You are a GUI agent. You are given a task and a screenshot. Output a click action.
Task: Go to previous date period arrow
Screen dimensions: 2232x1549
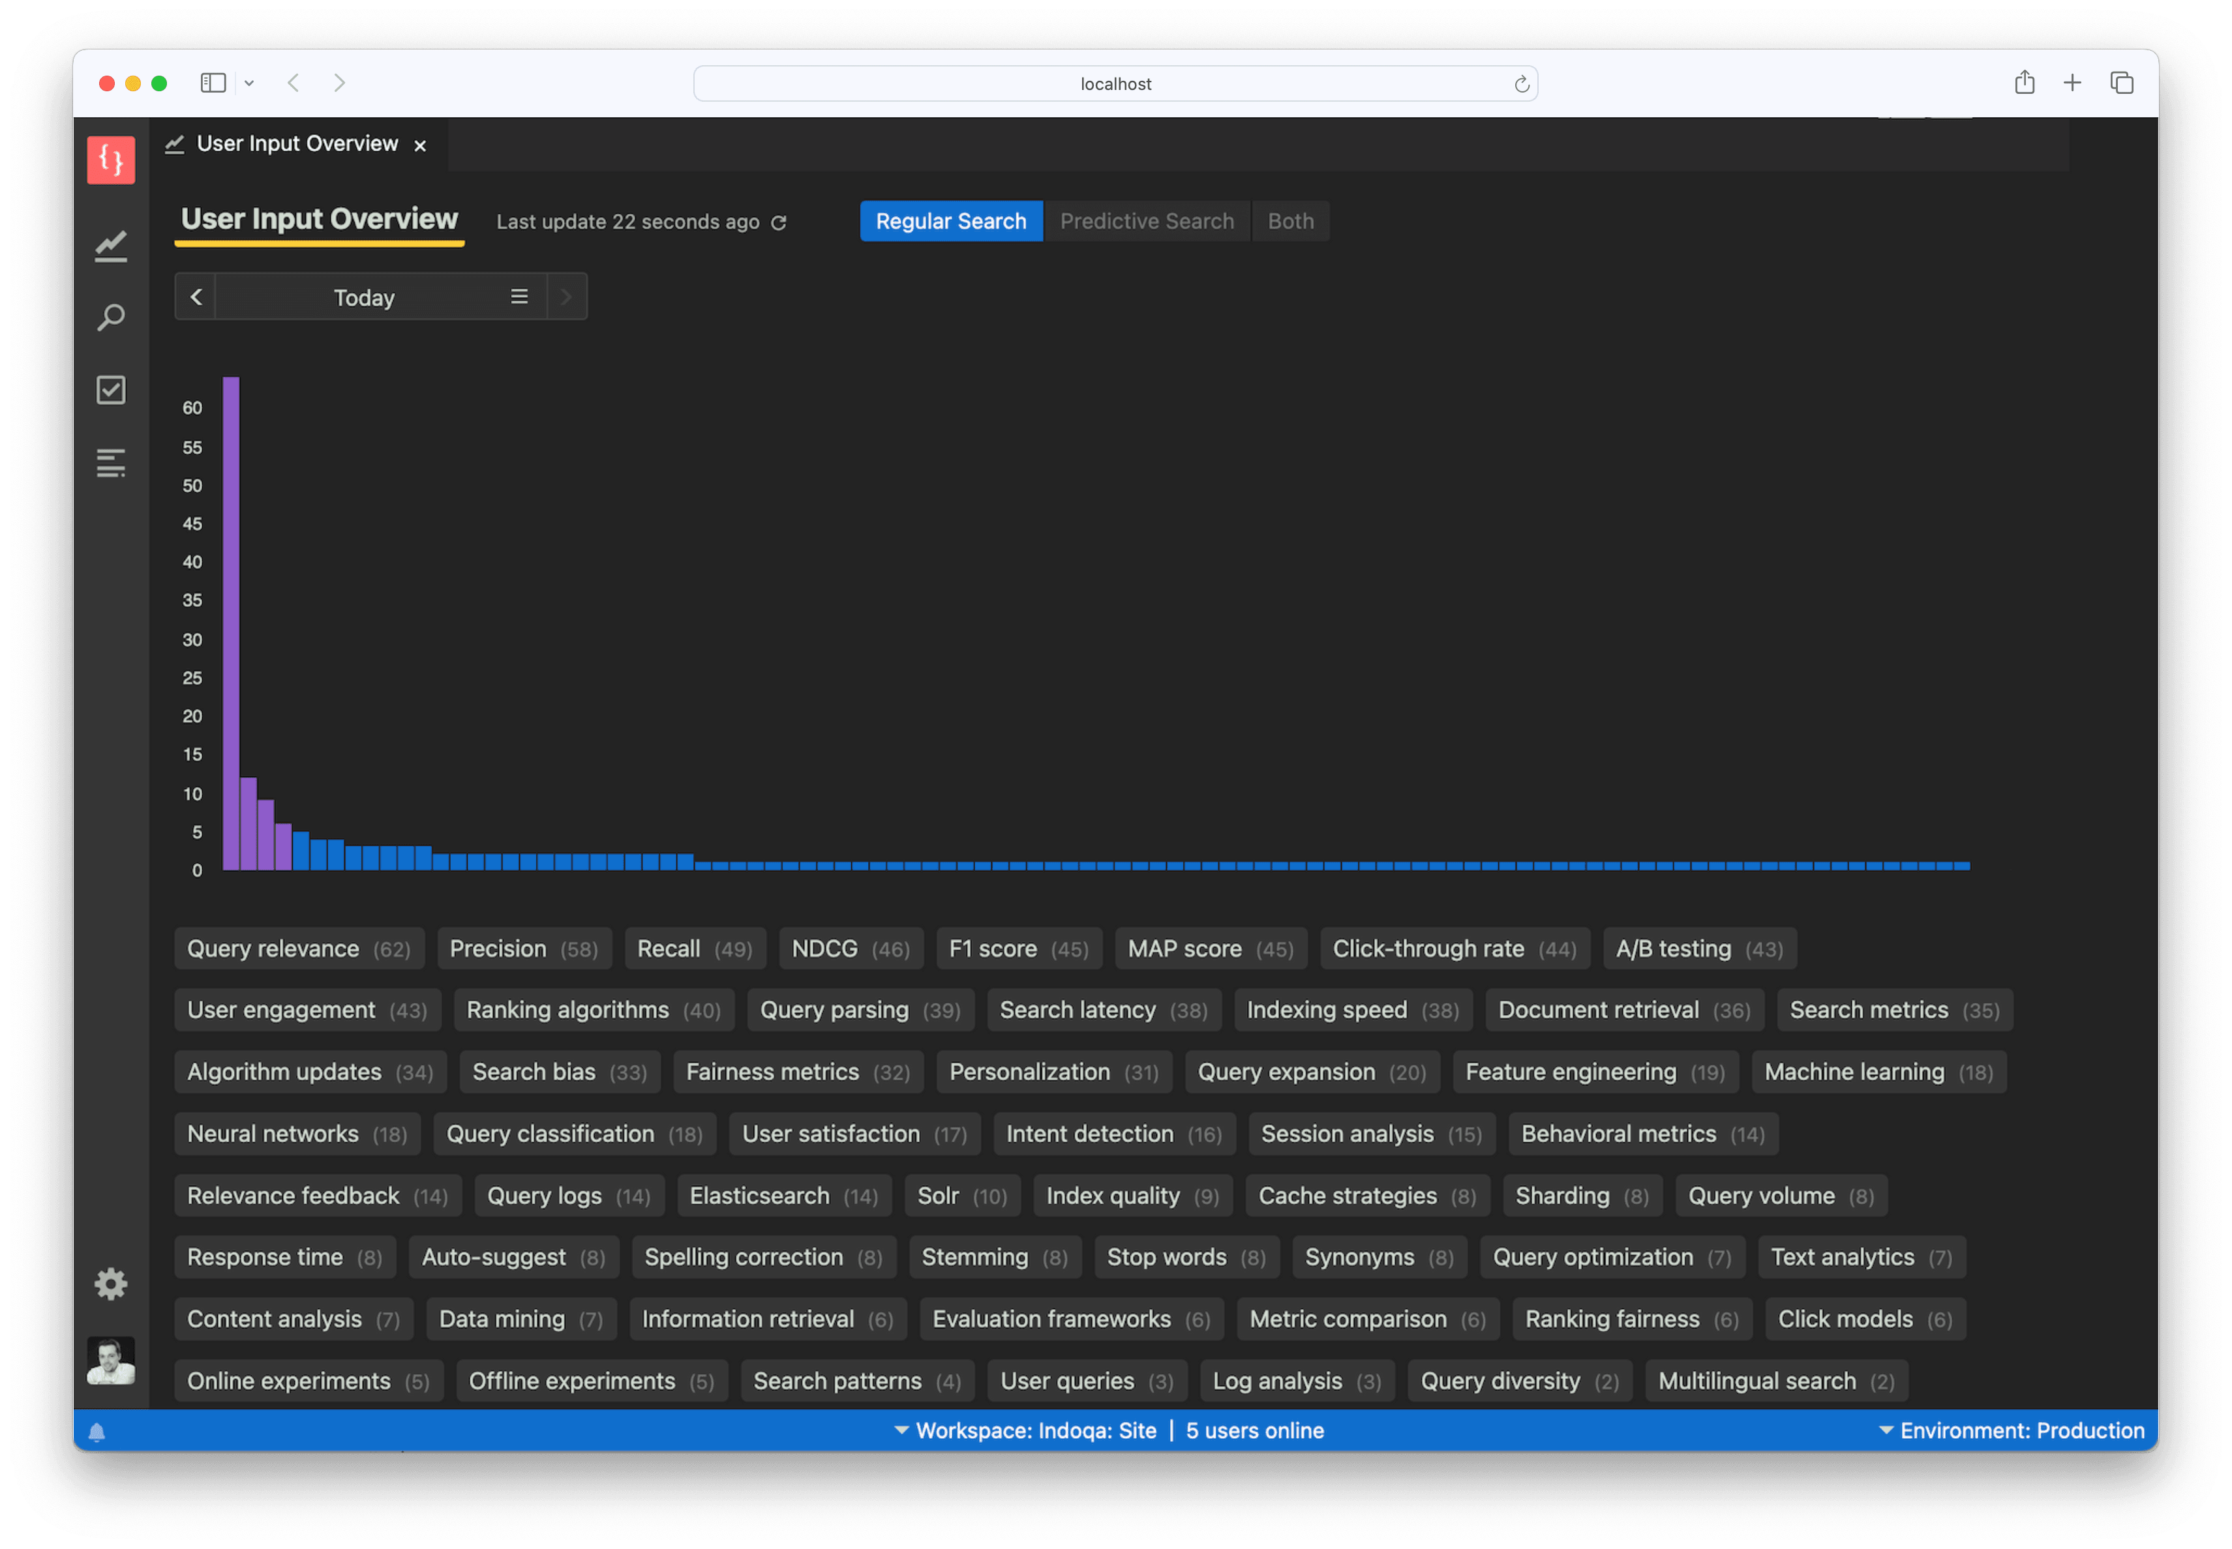click(x=196, y=297)
